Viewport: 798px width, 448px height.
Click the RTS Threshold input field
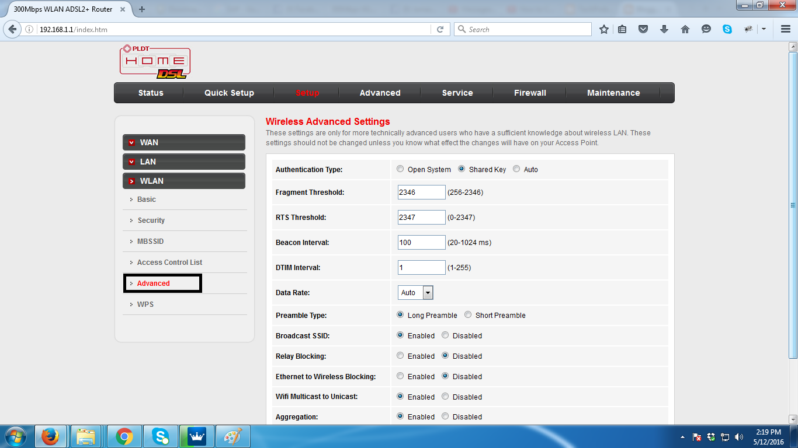[421, 218]
